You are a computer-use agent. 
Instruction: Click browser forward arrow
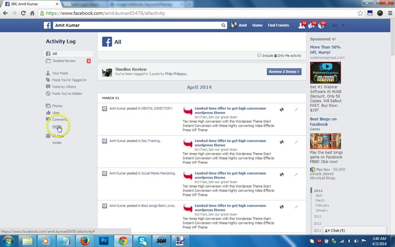14,13
